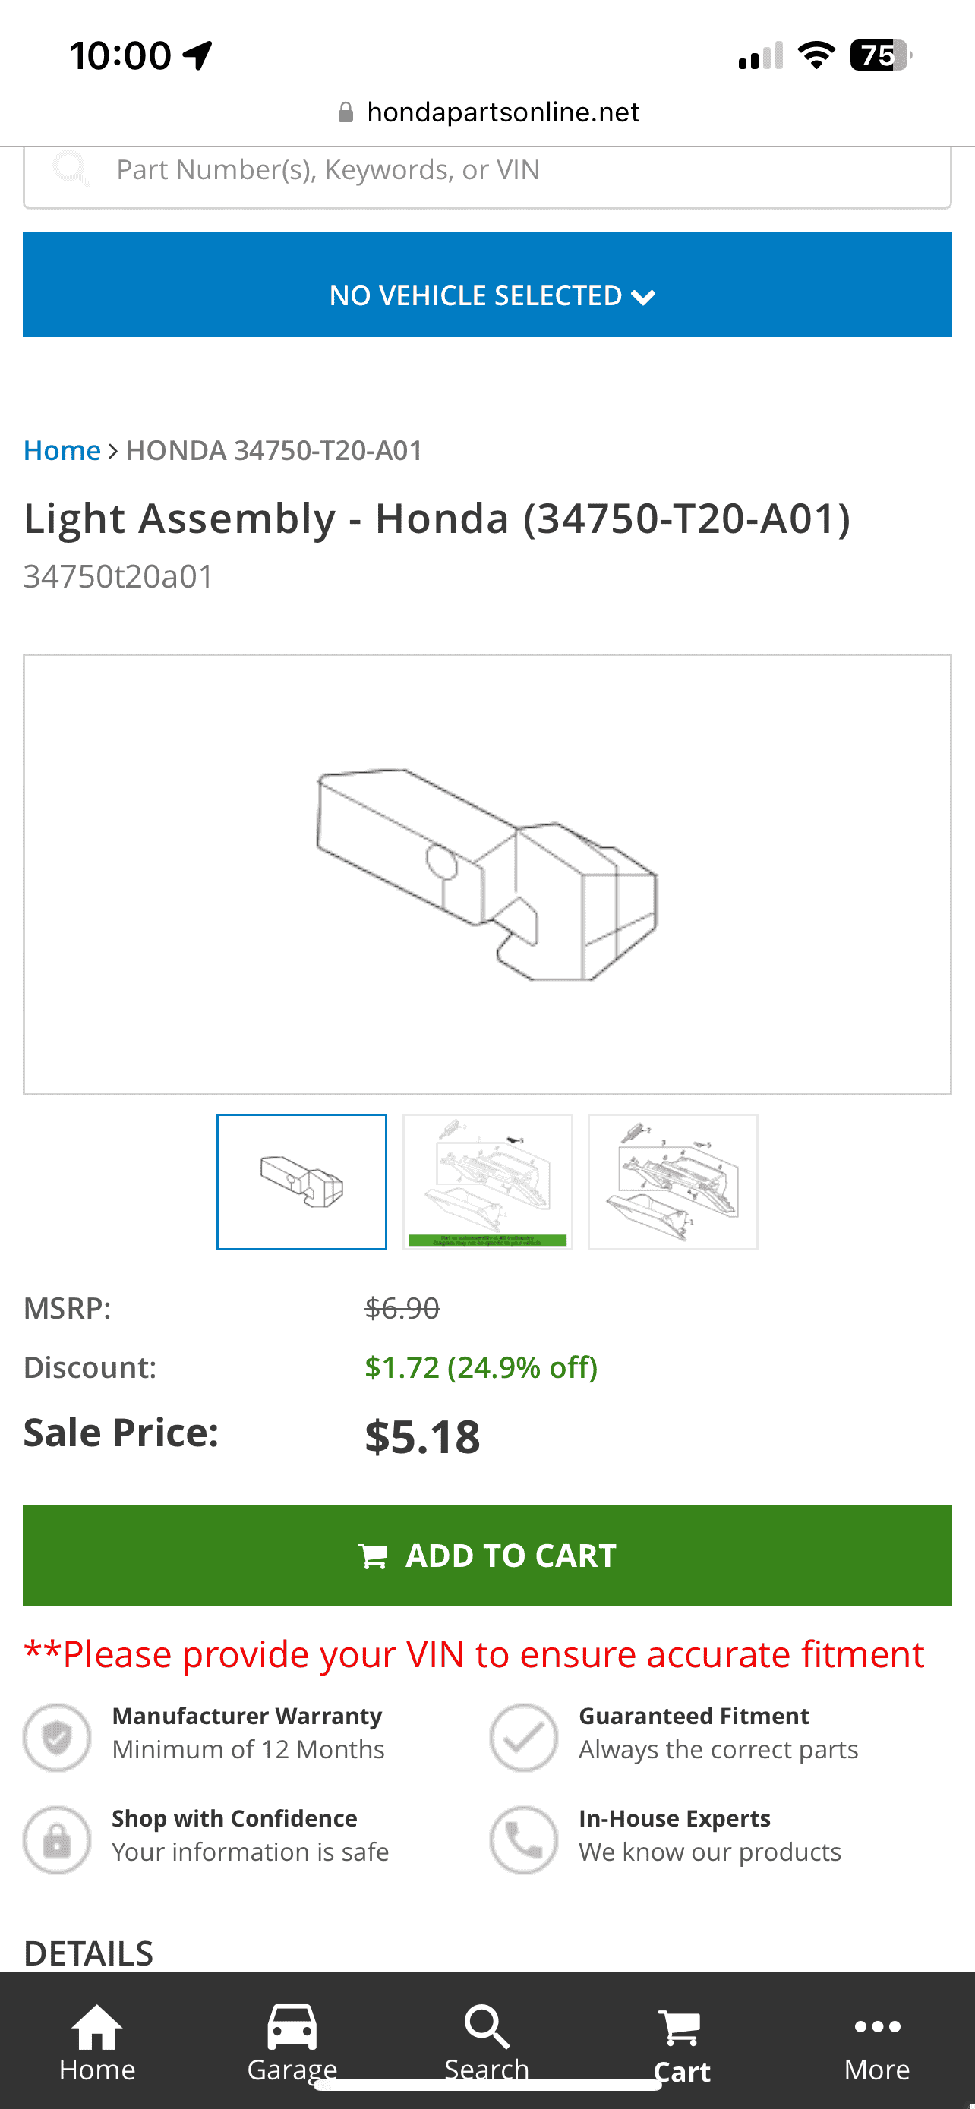Tap the DETAILS section heading
975x2109 pixels.
88,1953
